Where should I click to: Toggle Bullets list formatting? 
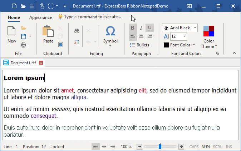(x=139, y=45)
